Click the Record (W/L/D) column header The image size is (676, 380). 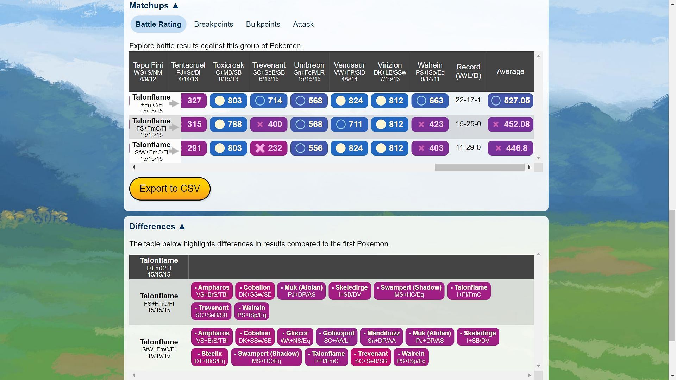point(468,71)
